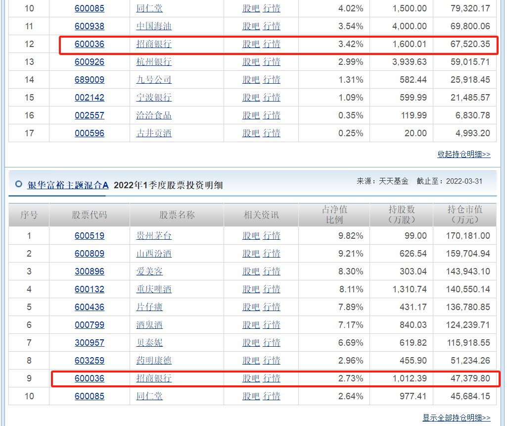The width and height of the screenshot is (508, 426).
Task: Click stock code 300957
Action: (90, 343)
